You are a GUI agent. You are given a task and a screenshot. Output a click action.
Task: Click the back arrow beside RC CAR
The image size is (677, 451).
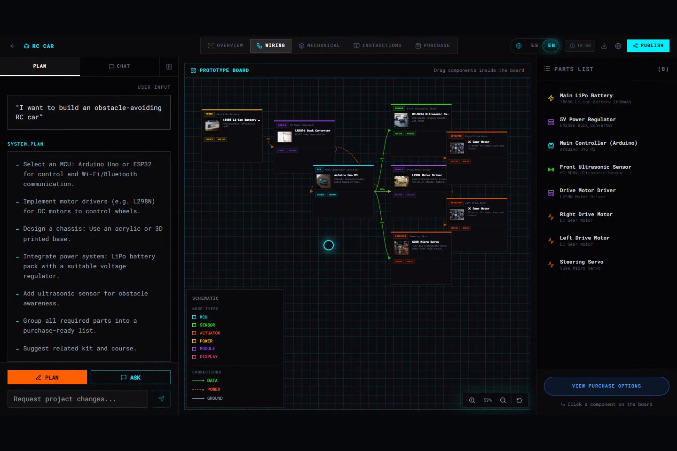[13, 46]
